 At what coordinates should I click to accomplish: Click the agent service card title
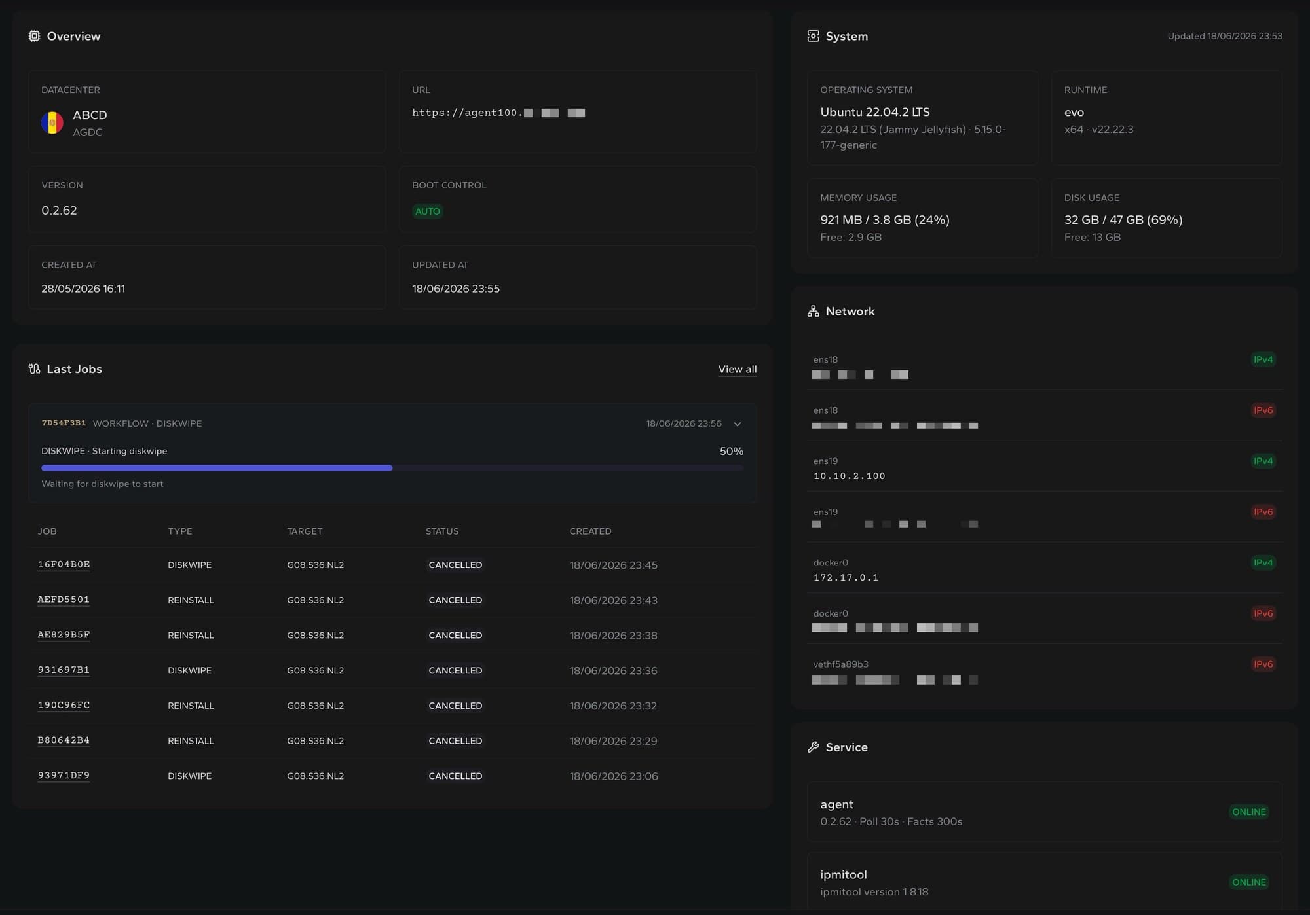pos(836,804)
